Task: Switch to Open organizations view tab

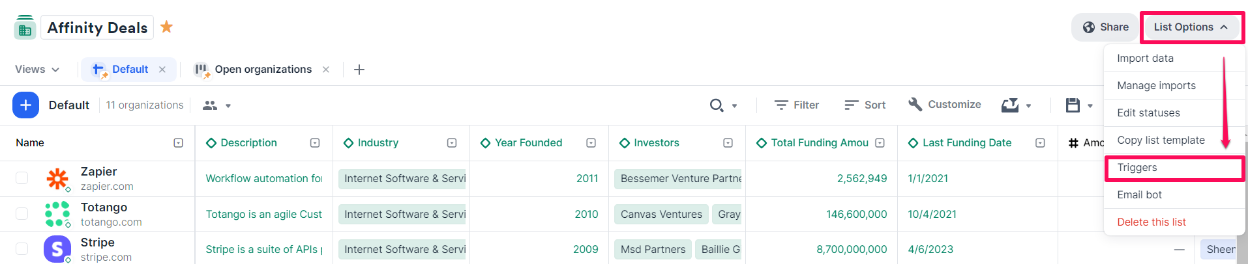Action: coord(263,70)
